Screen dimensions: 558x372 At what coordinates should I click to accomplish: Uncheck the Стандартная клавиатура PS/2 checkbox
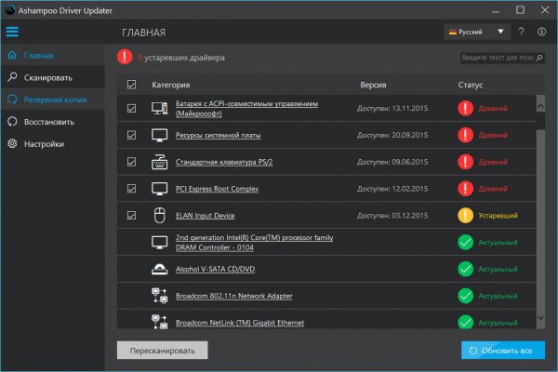click(x=131, y=162)
